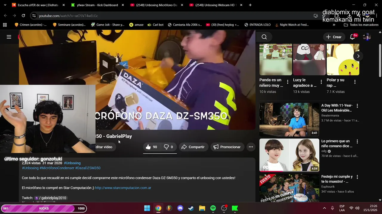Click the youtube.com address bar
382x214 pixels.
pos(173,16)
